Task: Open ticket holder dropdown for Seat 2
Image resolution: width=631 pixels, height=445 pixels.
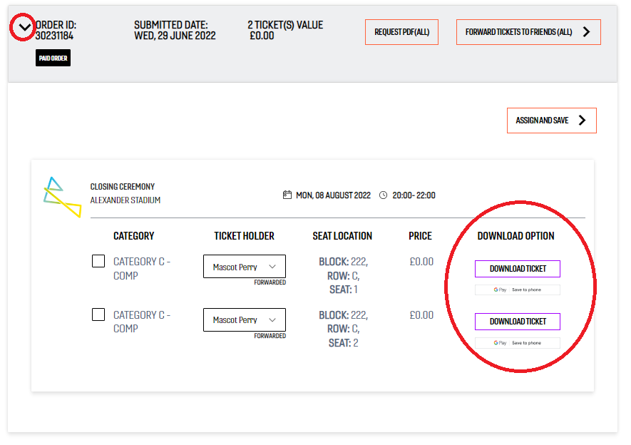Action: pos(245,320)
